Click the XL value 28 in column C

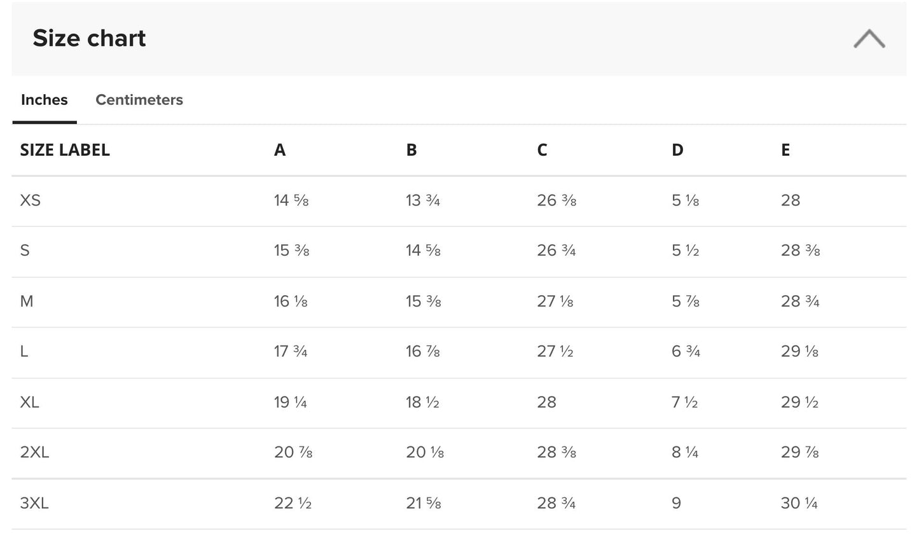tap(546, 402)
